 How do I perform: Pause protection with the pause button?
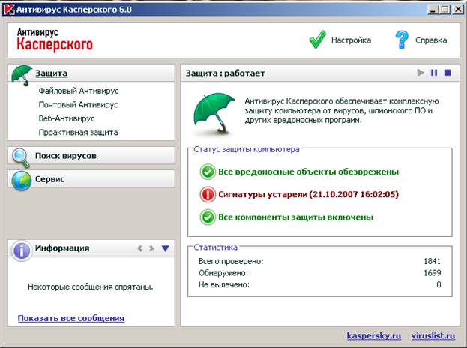click(x=434, y=73)
